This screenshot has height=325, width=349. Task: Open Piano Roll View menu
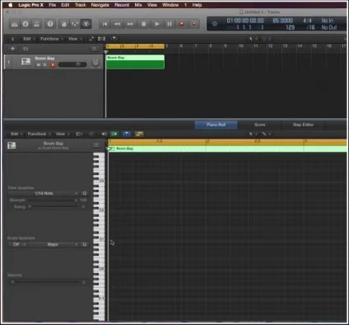tap(62, 134)
